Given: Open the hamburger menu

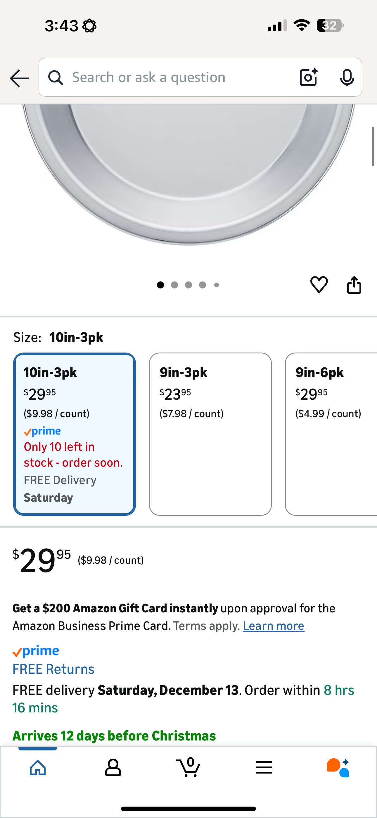Looking at the screenshot, I should (x=263, y=767).
